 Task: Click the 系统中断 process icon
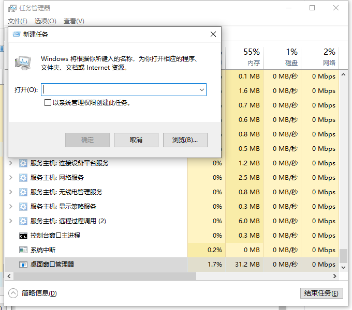click(x=23, y=250)
